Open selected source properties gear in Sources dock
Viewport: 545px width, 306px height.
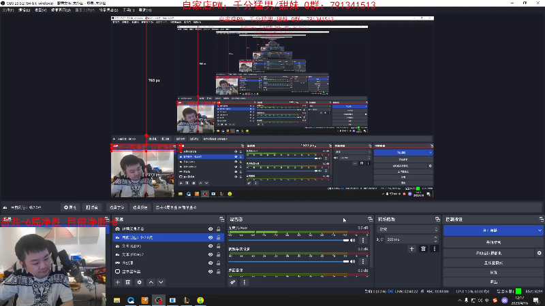pyautogui.click(x=140, y=282)
